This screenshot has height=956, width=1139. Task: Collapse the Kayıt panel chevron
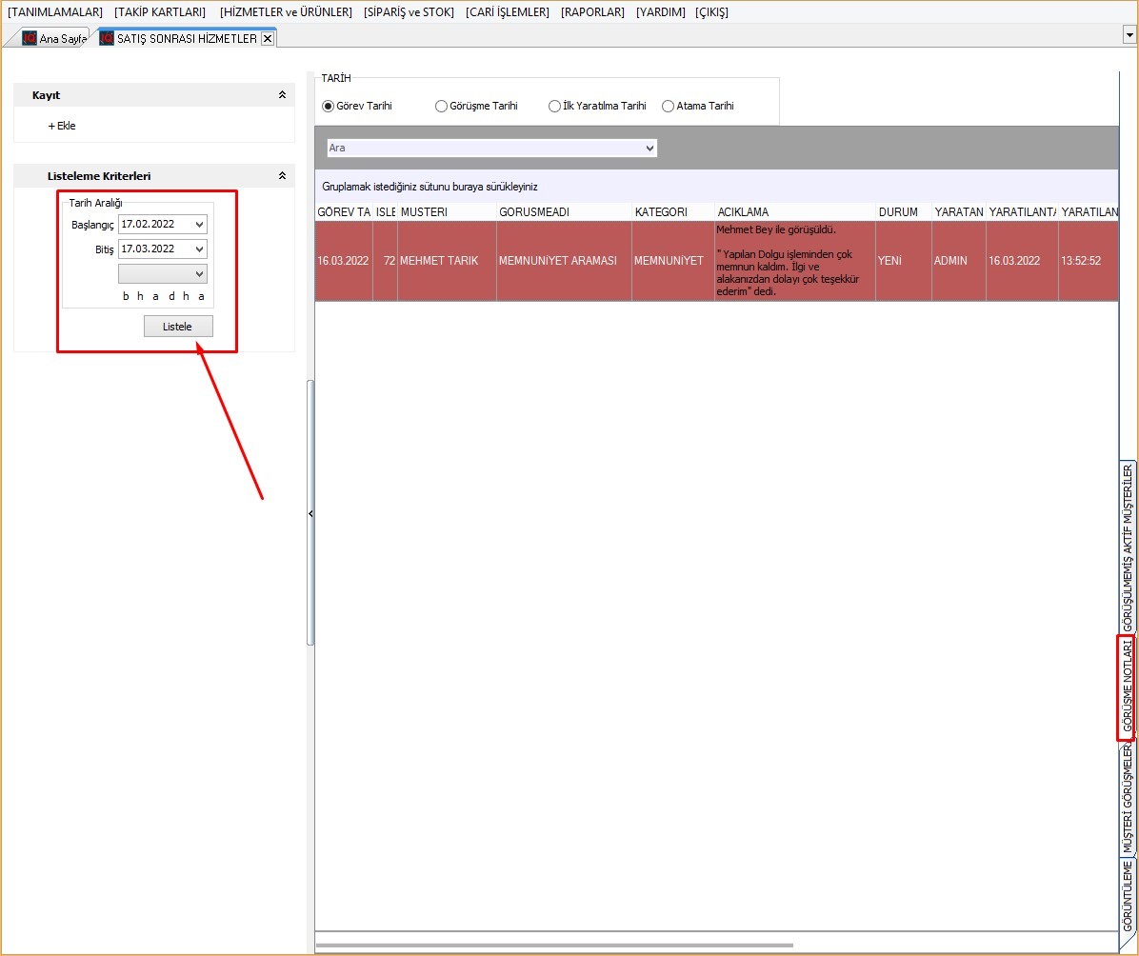[x=282, y=95]
